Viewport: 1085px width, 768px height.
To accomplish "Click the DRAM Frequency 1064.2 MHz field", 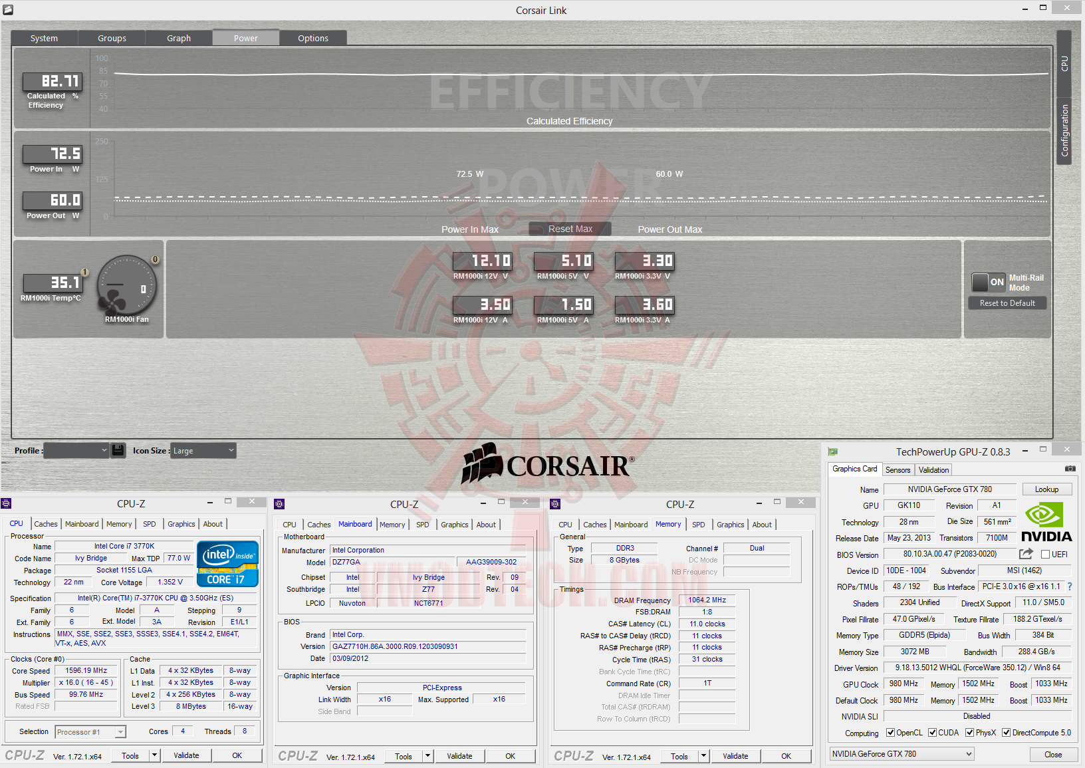I will click(x=707, y=600).
